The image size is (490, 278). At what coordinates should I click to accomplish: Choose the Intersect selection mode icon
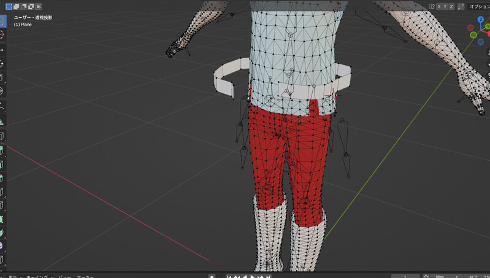39,6
